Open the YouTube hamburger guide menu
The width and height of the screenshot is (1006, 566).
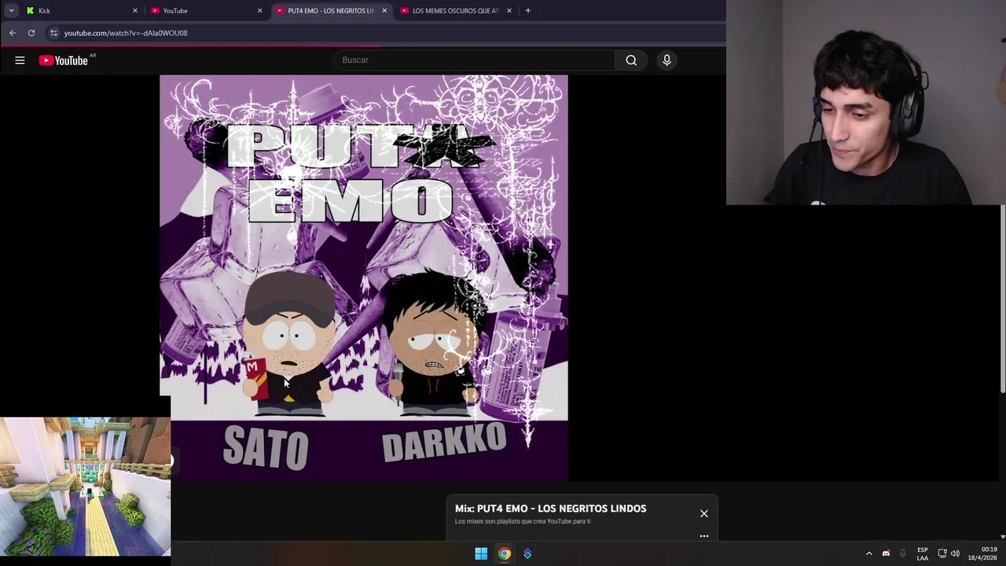pos(20,61)
